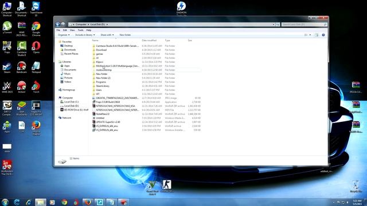Open the Google Chrome desktop shortcut

[x=36, y=29]
